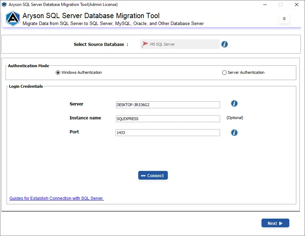Click Connect to establish the connection
Viewport: 305px width, 236px height.
click(x=153, y=175)
